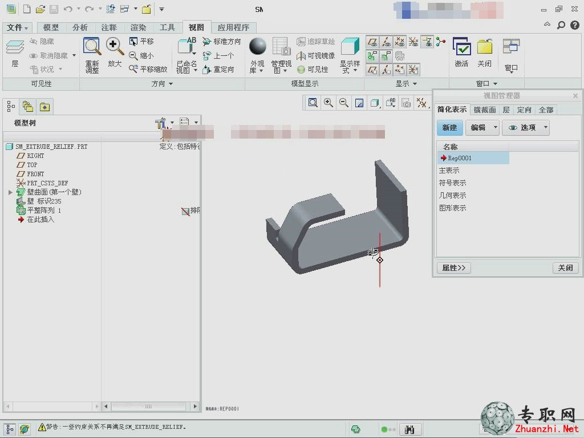
Task: Click the 关闭 button in view manager
Action: pos(565,268)
